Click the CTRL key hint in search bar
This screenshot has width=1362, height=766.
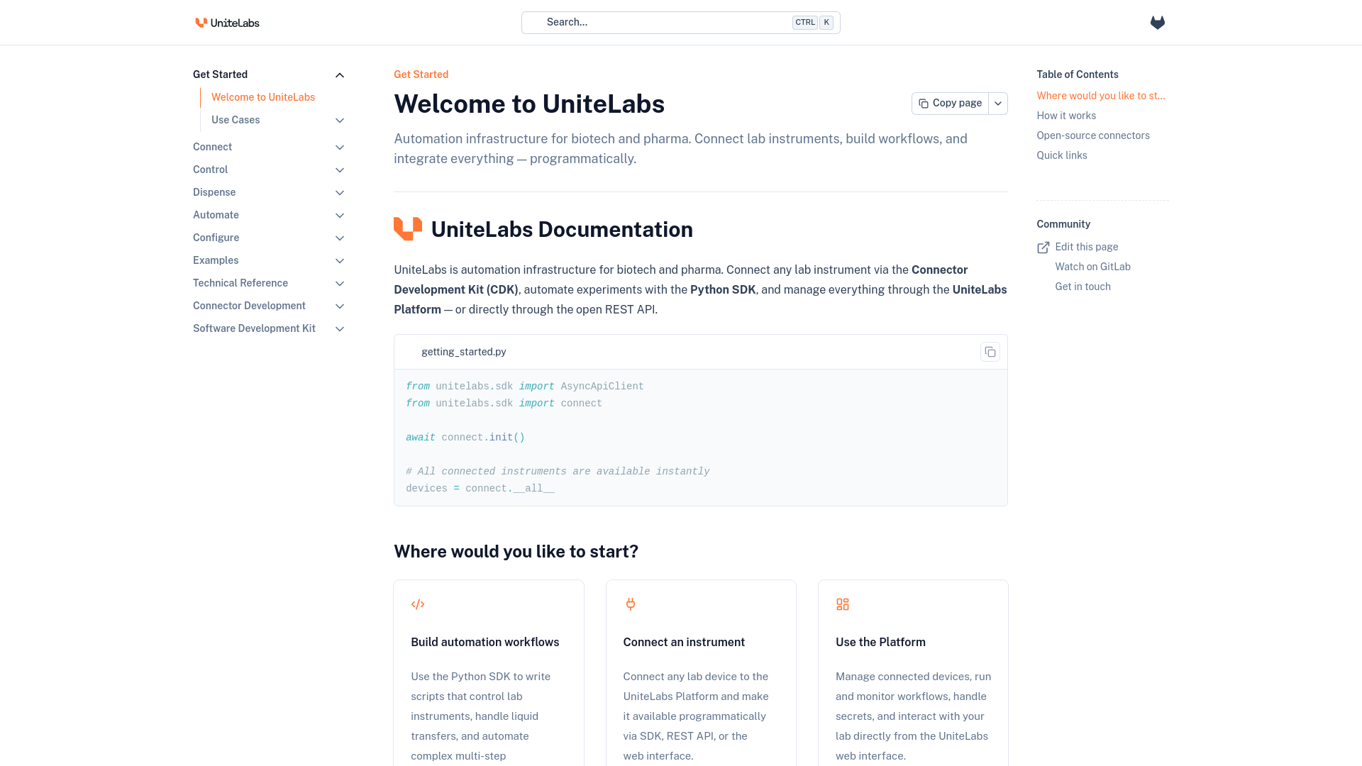(x=805, y=23)
